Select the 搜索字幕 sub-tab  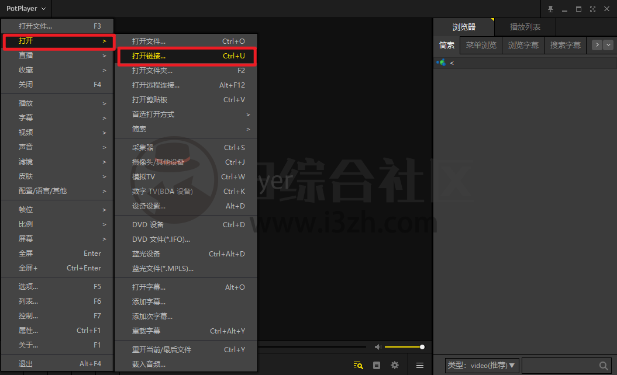566,45
